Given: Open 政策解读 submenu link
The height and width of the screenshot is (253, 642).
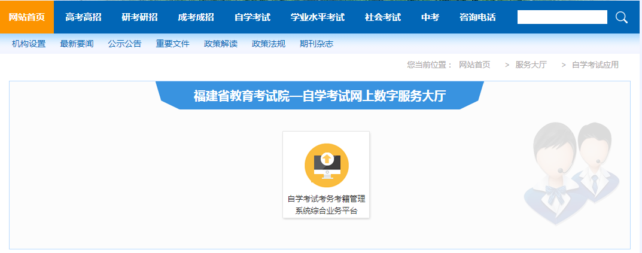Looking at the screenshot, I should coord(221,44).
